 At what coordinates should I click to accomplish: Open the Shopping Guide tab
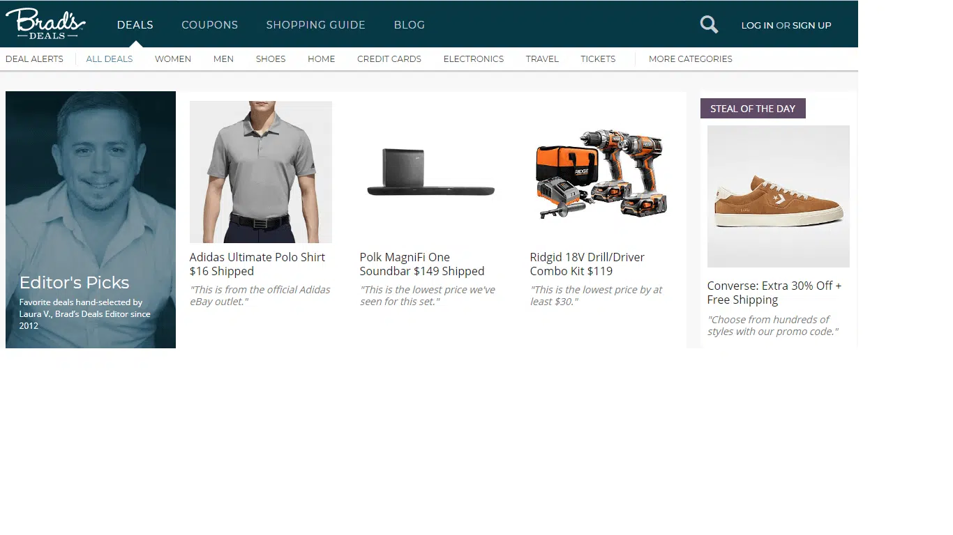pos(316,25)
